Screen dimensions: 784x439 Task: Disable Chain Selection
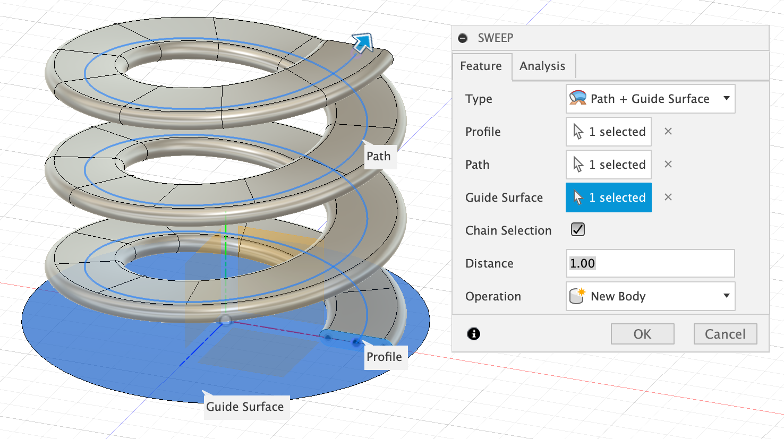pyautogui.click(x=577, y=229)
